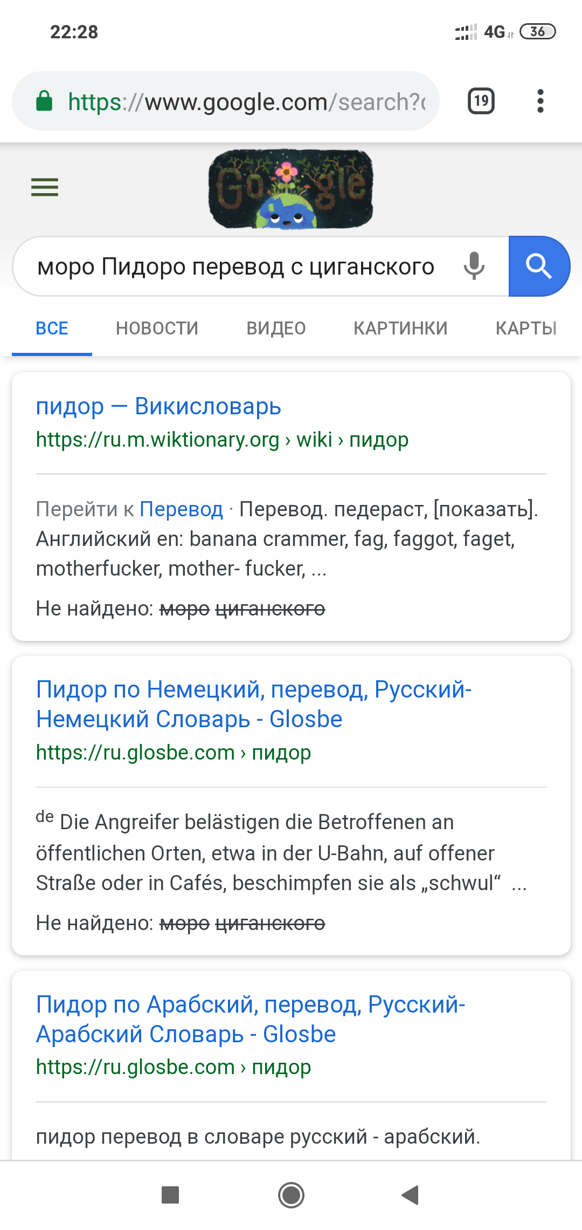
Task: Open the browser three-dot overflow menu
Action: coord(541,101)
